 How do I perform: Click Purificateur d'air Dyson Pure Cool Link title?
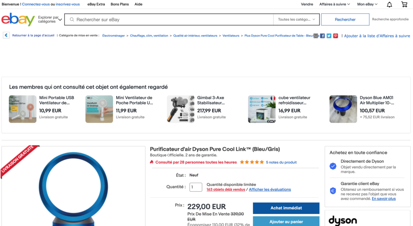pos(215,149)
